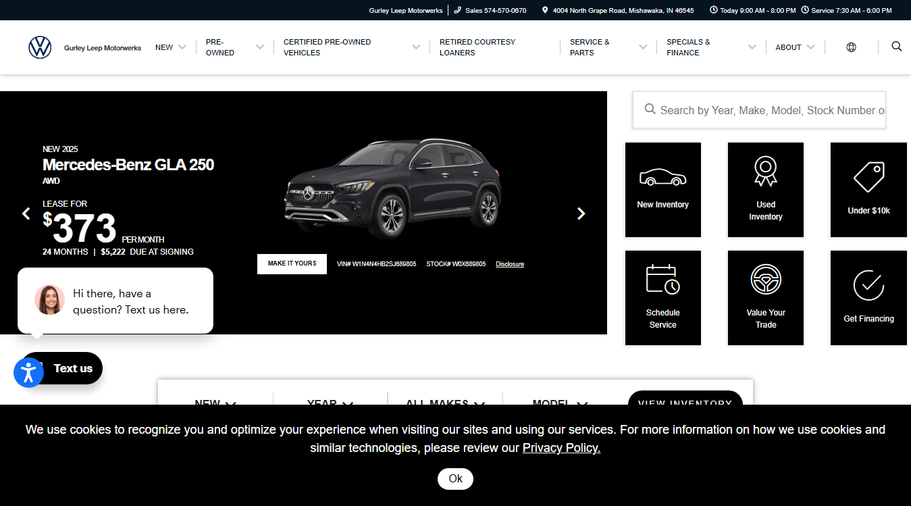This screenshot has height=506, width=911.
Task: Show next slide with right arrow
Action: click(x=581, y=213)
